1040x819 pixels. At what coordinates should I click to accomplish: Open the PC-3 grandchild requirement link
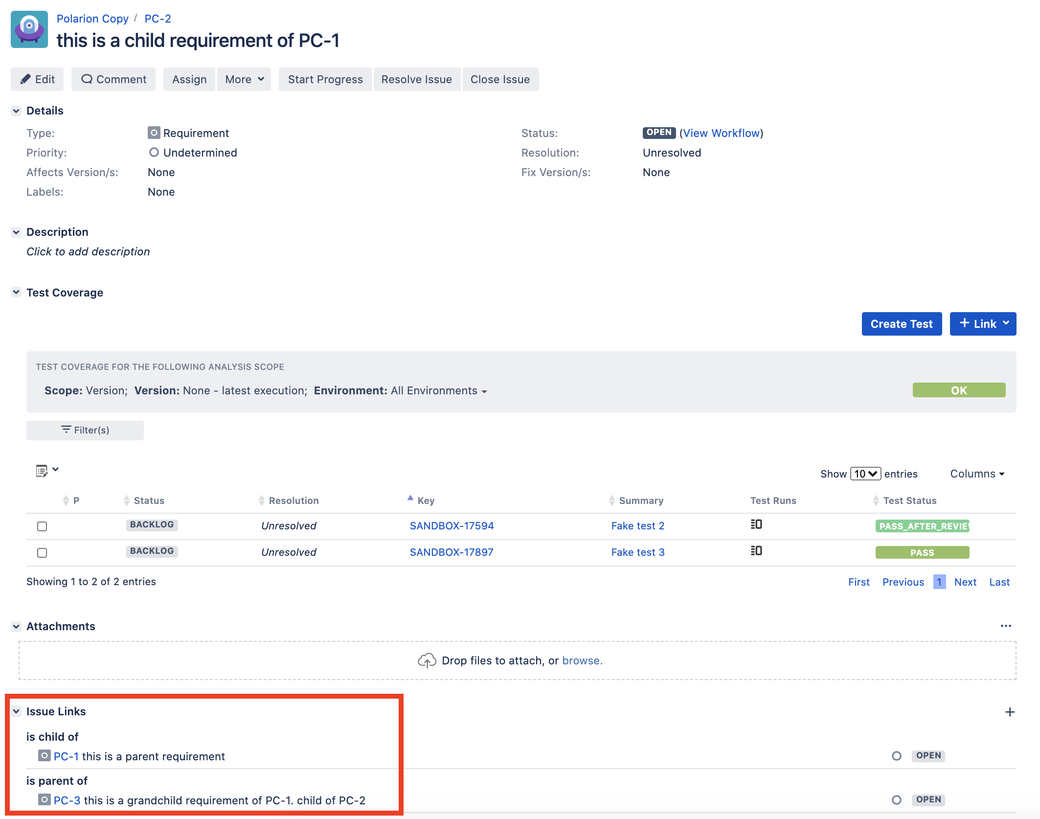pos(67,800)
